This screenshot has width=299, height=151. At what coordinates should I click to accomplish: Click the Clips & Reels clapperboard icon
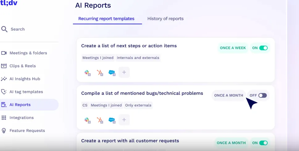click(4, 66)
